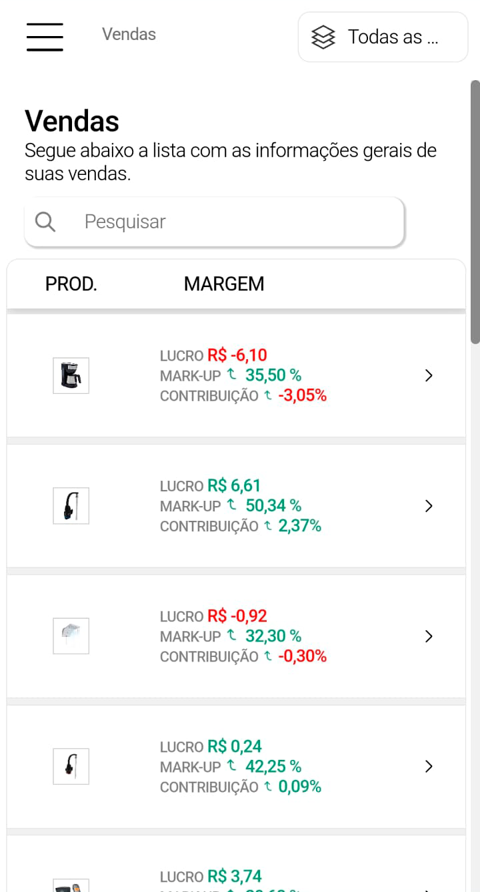Click the contribution arrow icon beside 2,37%
The image size is (480, 892).
(x=268, y=526)
